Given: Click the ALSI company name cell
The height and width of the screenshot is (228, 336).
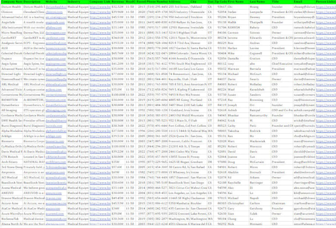Looking at the screenshot, I should click(11, 48).
